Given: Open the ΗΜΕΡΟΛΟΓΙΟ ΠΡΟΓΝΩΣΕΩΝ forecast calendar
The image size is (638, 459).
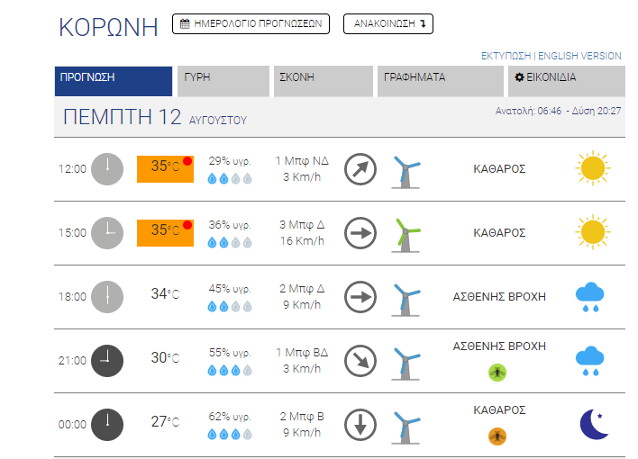Looking at the screenshot, I should pyautogui.click(x=251, y=24).
